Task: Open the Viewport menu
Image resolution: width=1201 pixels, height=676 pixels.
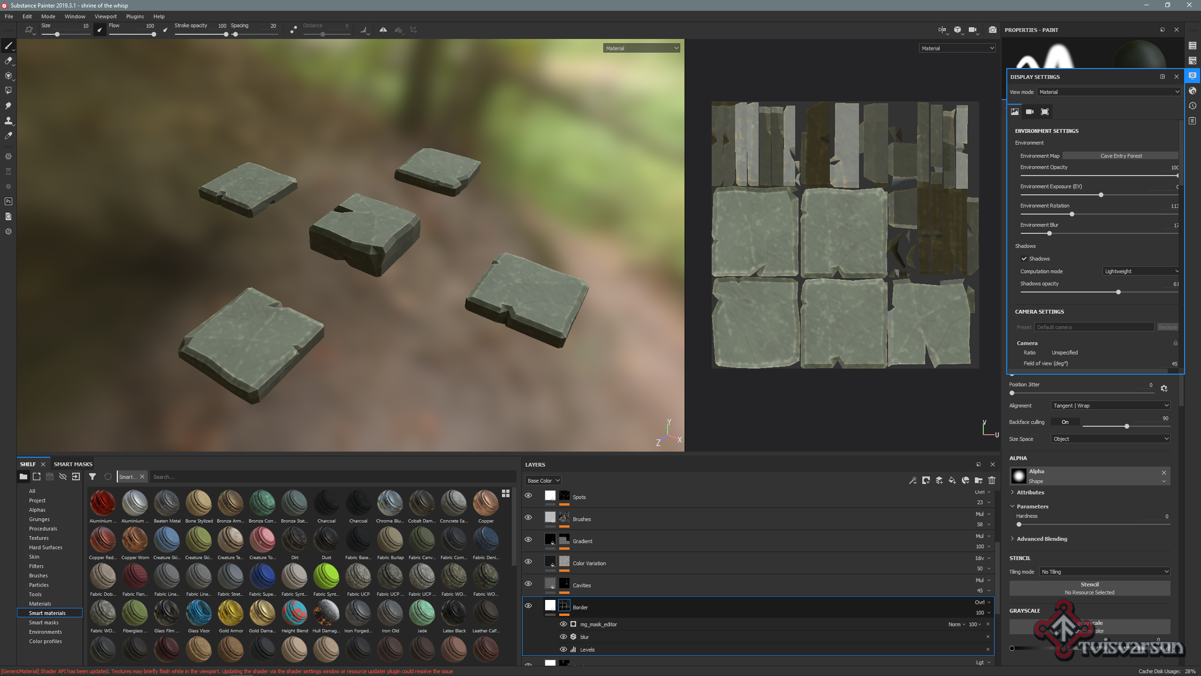Action: pyautogui.click(x=106, y=16)
